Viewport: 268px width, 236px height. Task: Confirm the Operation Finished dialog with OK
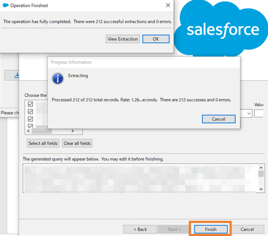pos(156,39)
